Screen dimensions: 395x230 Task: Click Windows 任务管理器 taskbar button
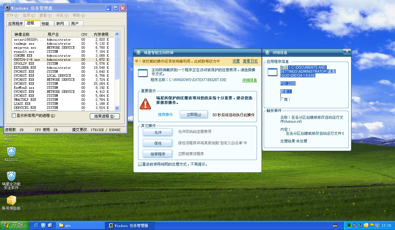tap(130, 225)
